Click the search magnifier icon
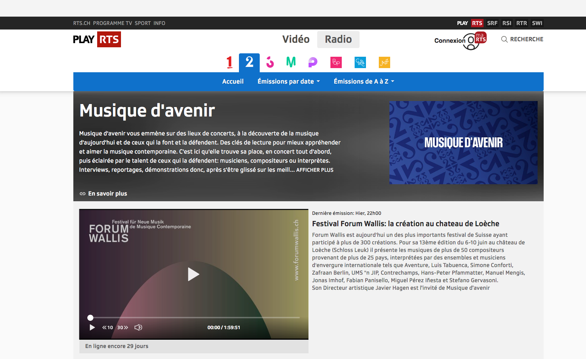Image resolution: width=586 pixels, height=359 pixels. click(504, 39)
